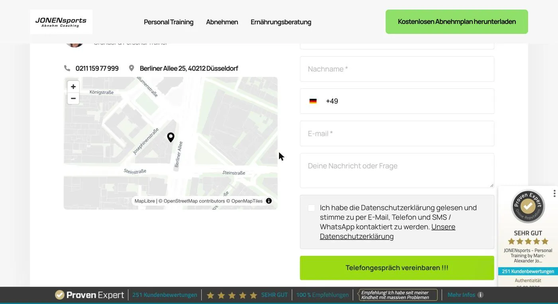
Task: Click the black map location pin
Action: [171, 137]
